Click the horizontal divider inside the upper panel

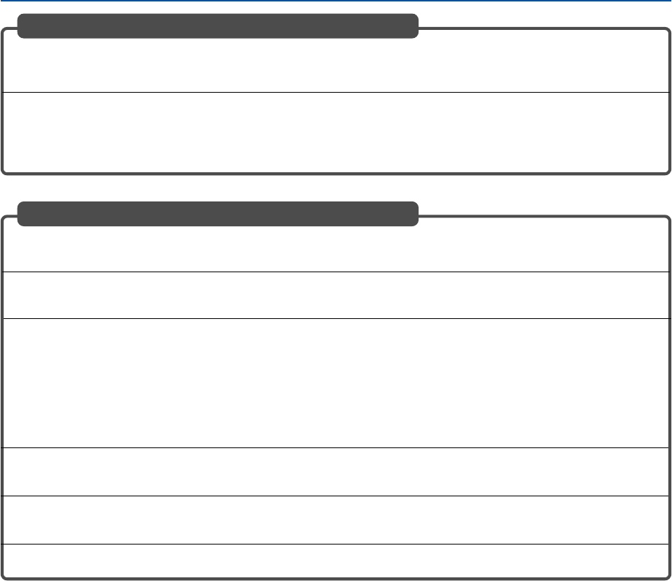coord(336,92)
